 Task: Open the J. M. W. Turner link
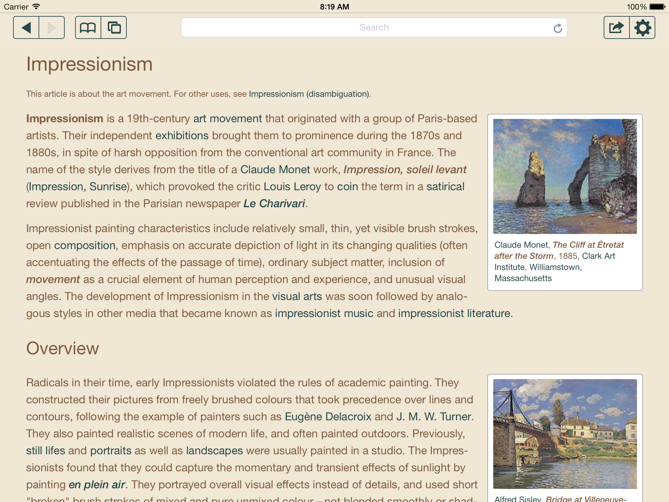pyautogui.click(x=434, y=417)
